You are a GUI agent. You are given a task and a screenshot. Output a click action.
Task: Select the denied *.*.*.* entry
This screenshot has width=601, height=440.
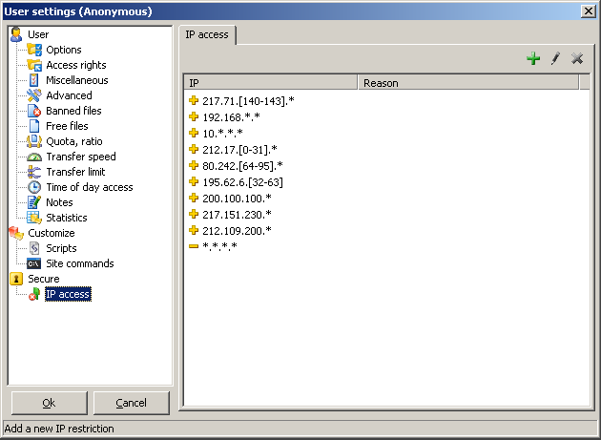click(x=219, y=246)
